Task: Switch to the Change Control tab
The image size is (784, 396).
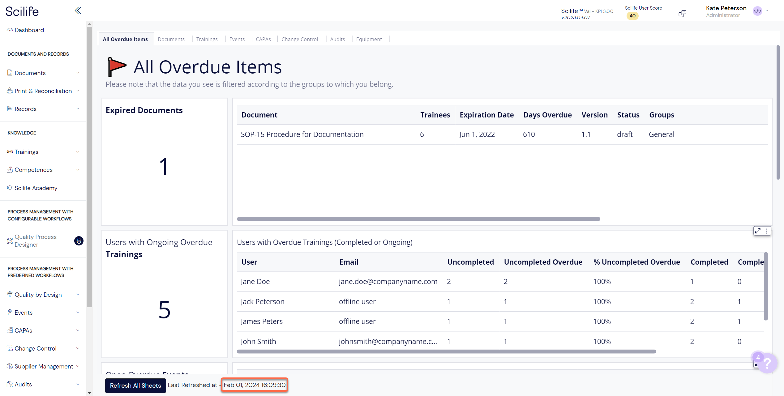Action: (300, 39)
